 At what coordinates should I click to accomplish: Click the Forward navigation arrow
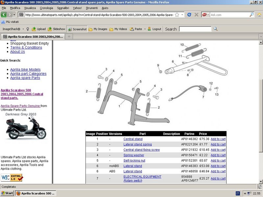coord(10,15)
